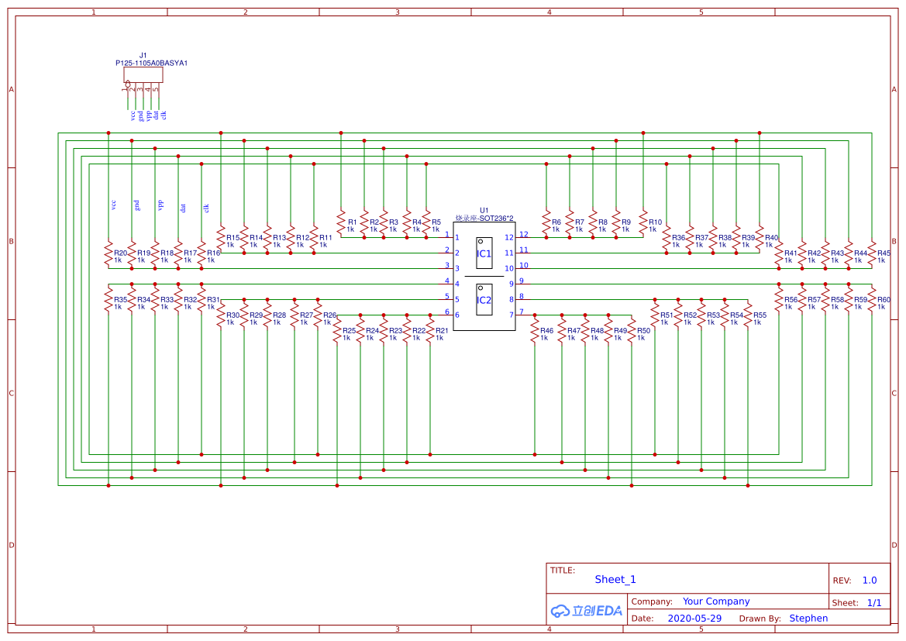Image resolution: width=906 pixels, height=641 pixels.
Task: Click the TITLE: field label
Action: [562, 570]
